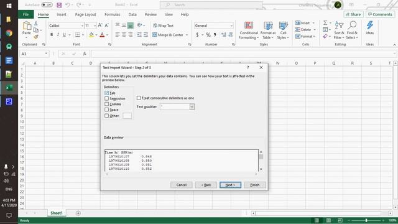
Task: Switch to the Page Layout tab
Action: click(86, 14)
